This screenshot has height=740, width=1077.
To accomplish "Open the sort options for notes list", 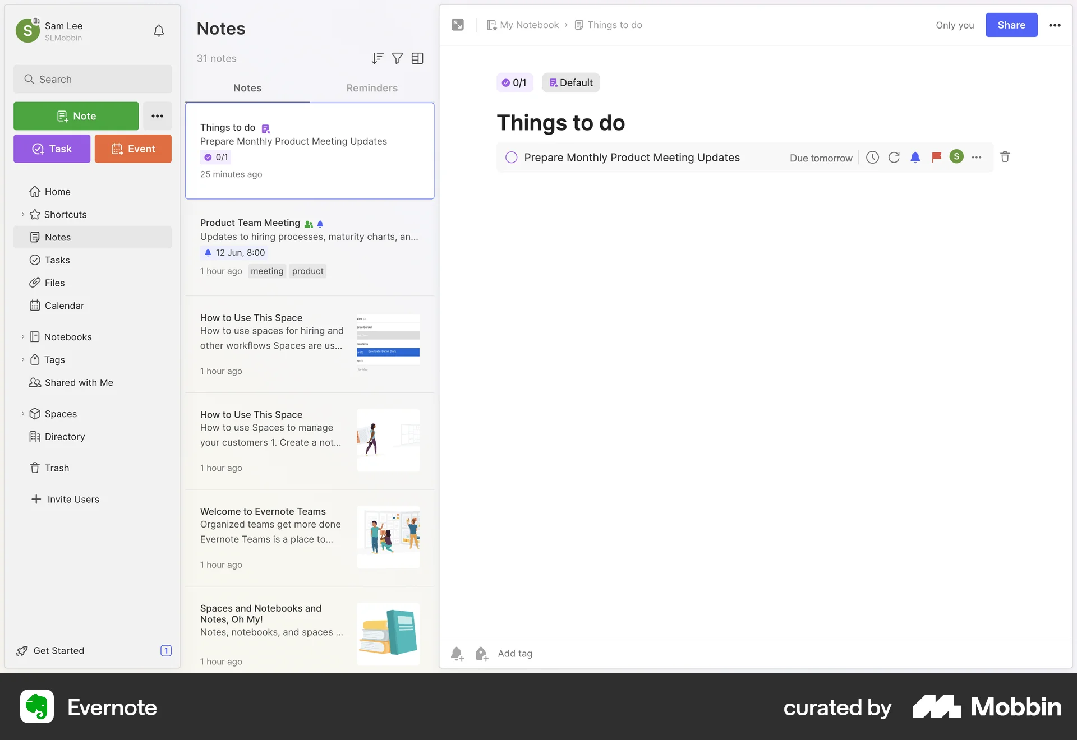I will pos(377,58).
